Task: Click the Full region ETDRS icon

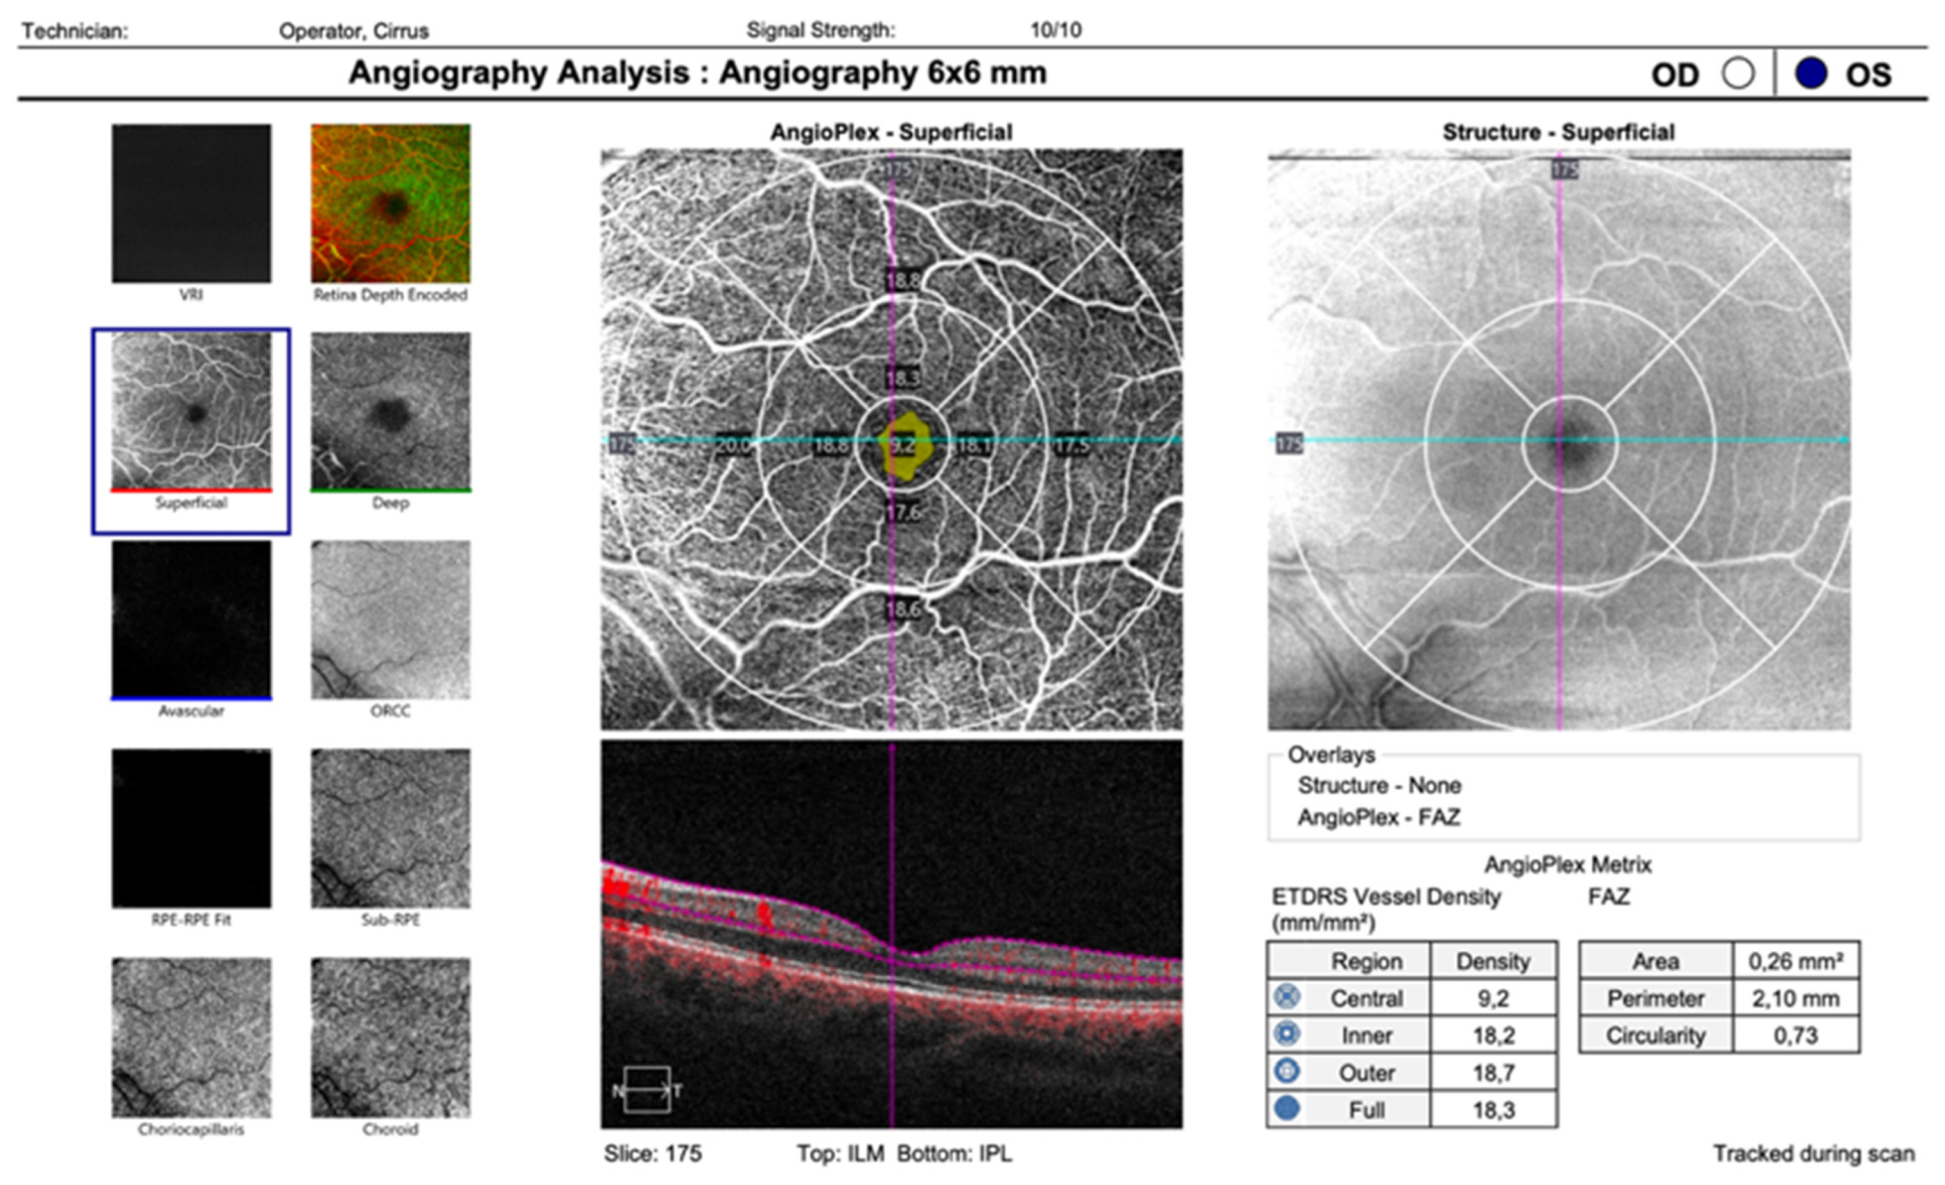Action: 1287,1108
